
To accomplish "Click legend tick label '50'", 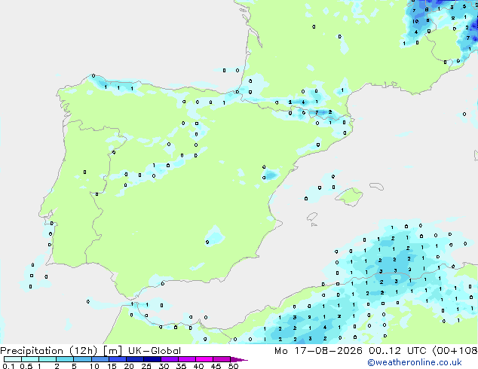I will (x=233, y=366).
